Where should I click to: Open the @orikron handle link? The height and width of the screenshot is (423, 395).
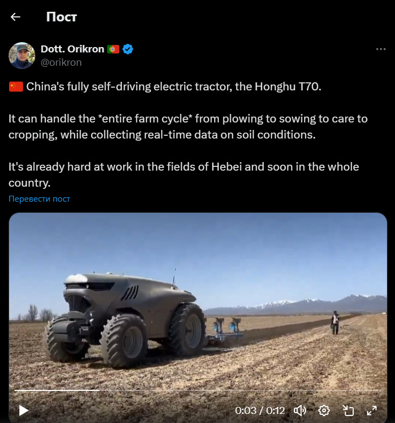[61, 63]
